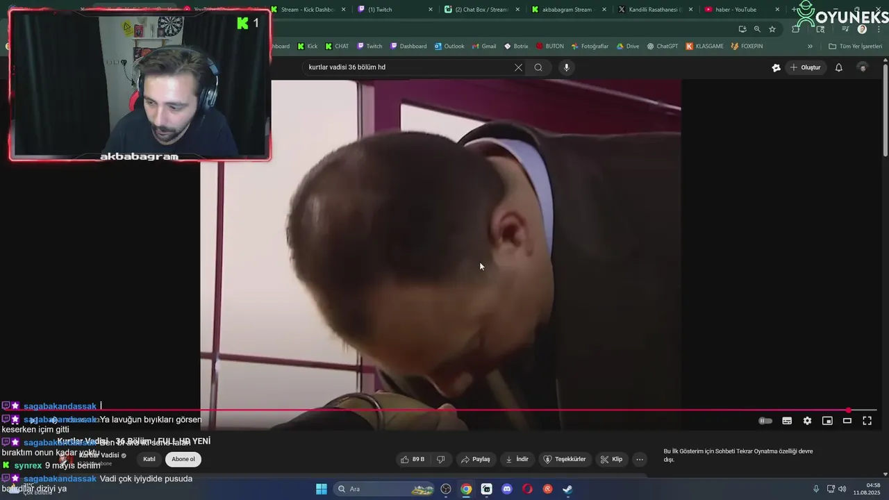This screenshot has width=889, height=500.
Task: Open YouTube notifications bell
Action: click(839, 67)
